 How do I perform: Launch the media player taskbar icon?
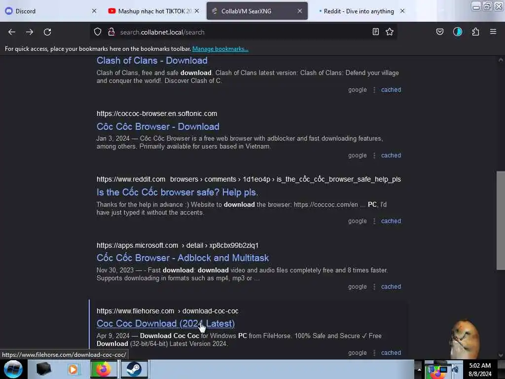73,369
